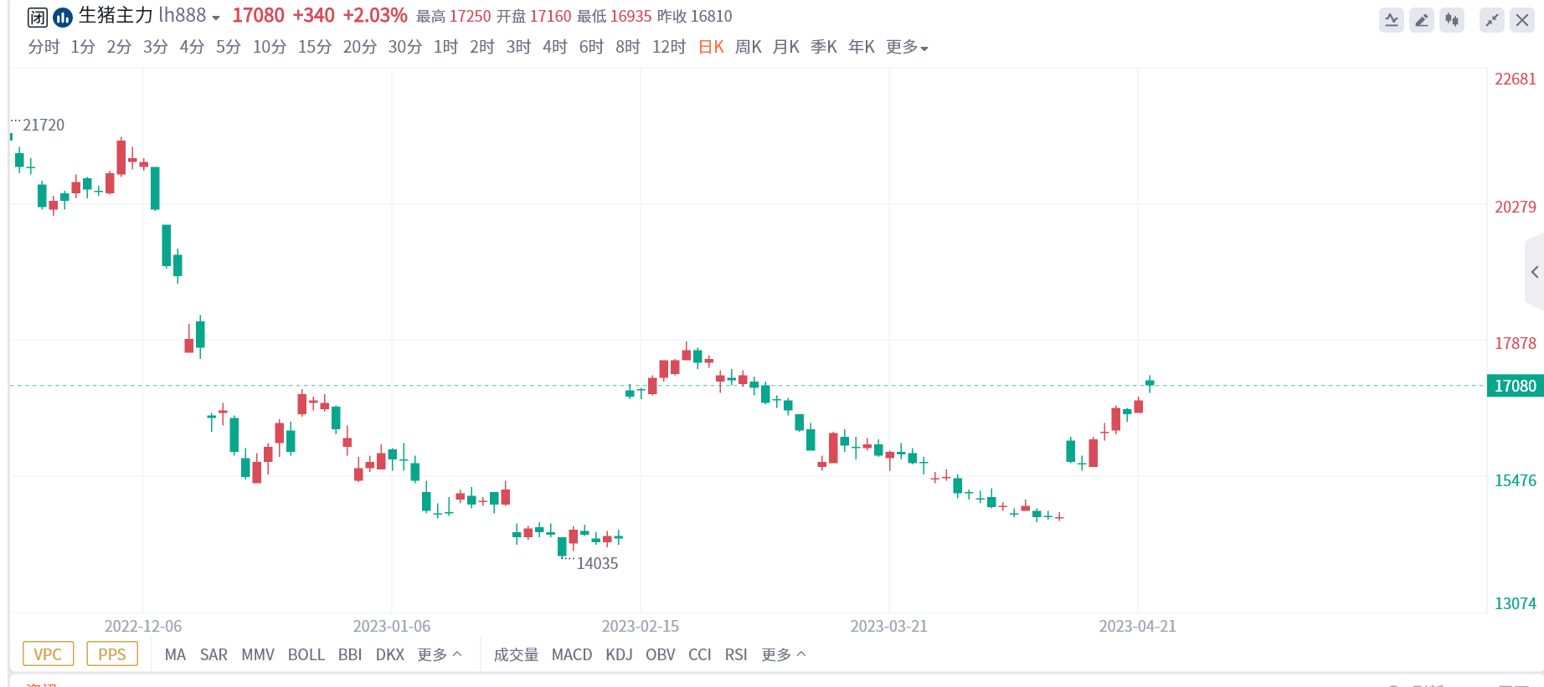Expand 更多 next to DKX indicator
The image size is (1544, 687).
(x=440, y=654)
